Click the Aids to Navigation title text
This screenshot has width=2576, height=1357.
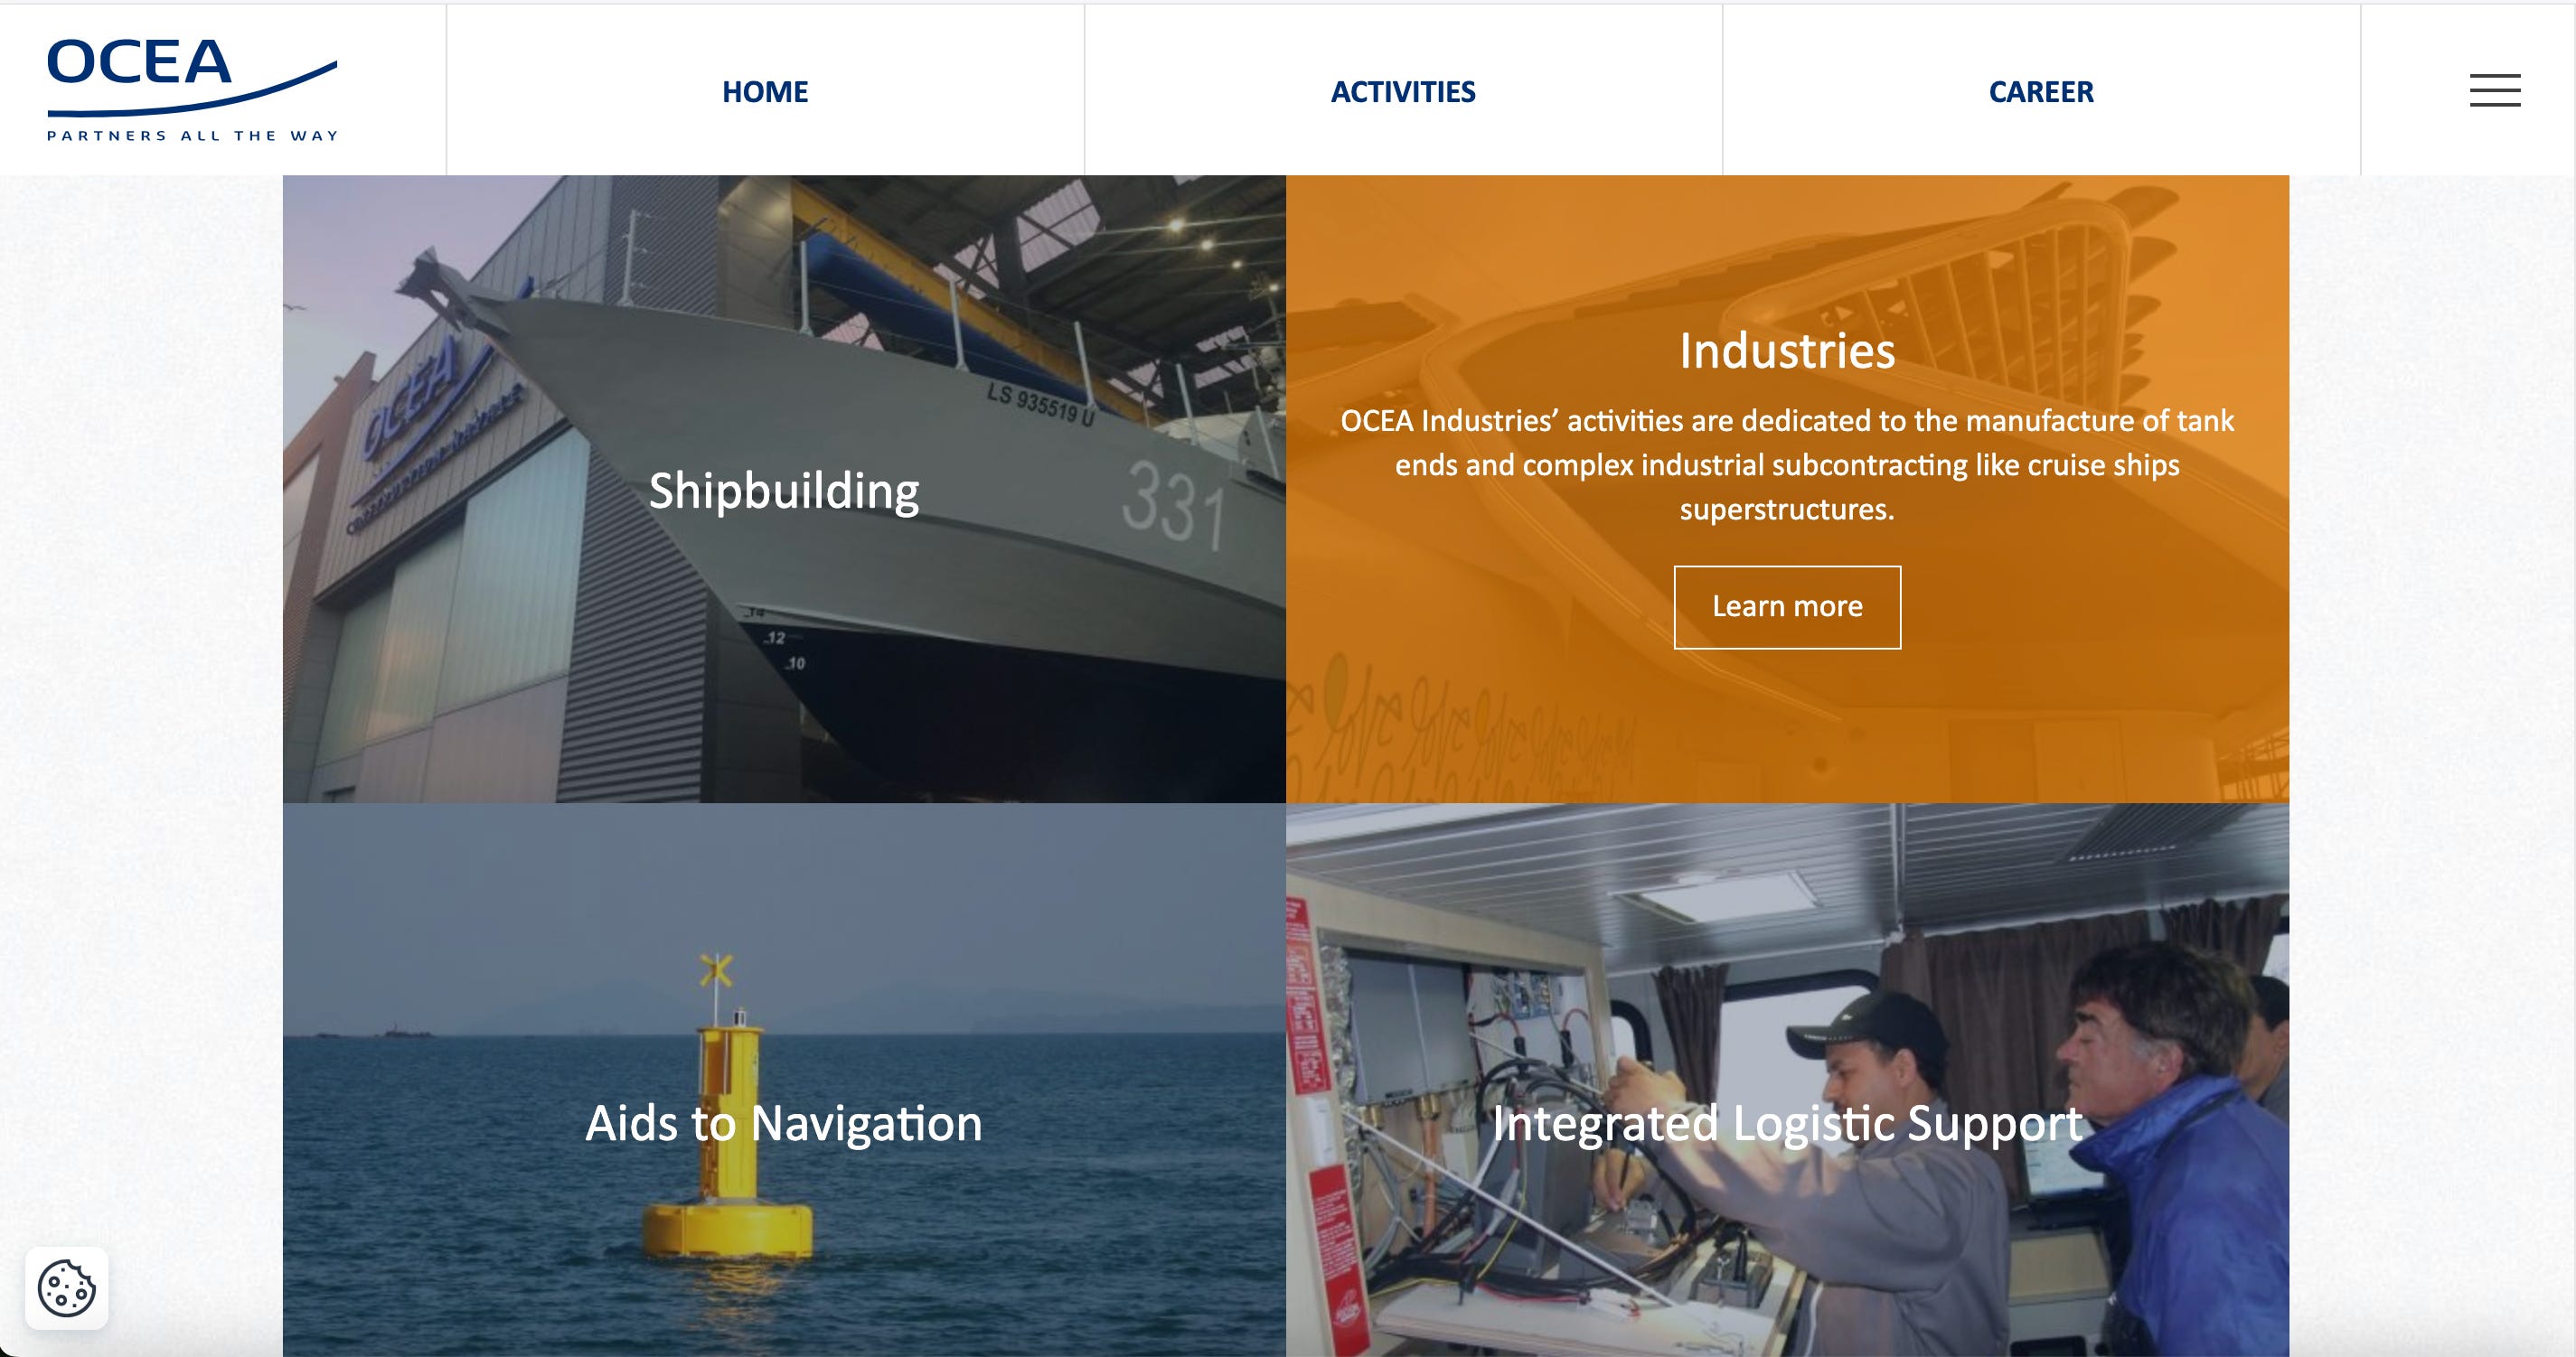click(784, 1123)
